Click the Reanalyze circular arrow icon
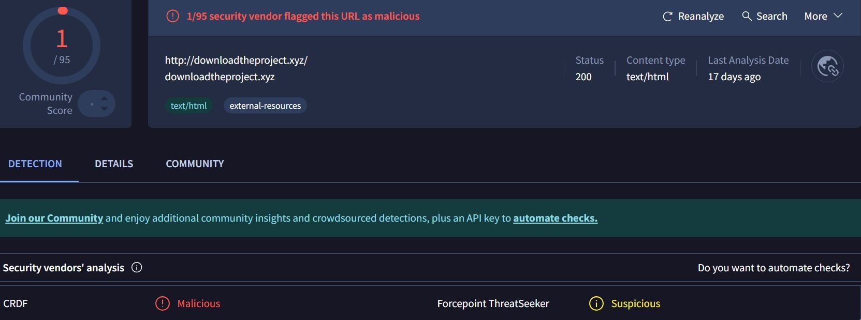The height and width of the screenshot is (320, 861). [x=667, y=17]
